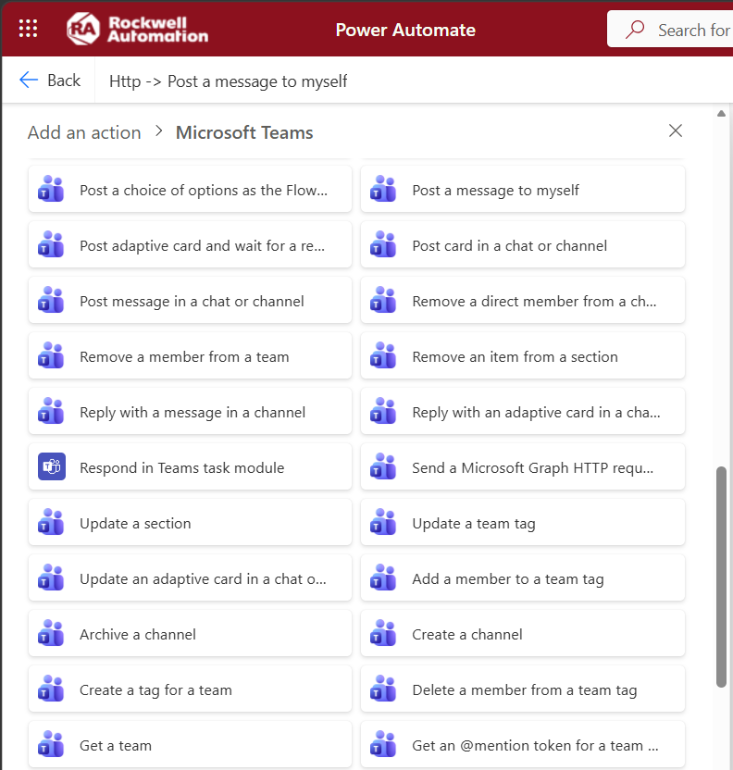The width and height of the screenshot is (733, 770).
Task: Choose Post adaptive card and wait for a response
Action: click(190, 245)
